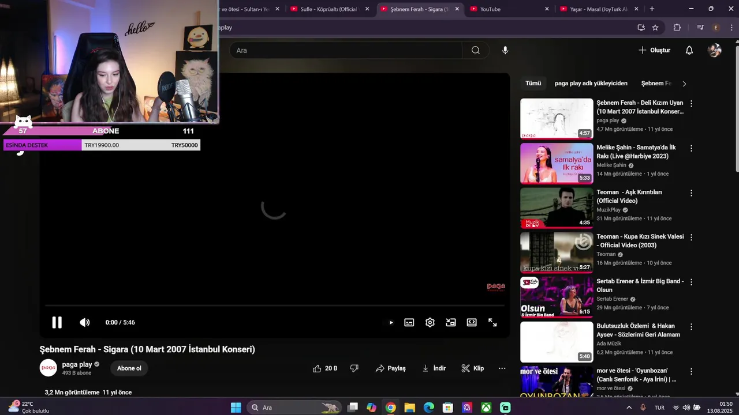Toggle theater mode in the player
This screenshot has width=739, height=415.
[x=472, y=322]
